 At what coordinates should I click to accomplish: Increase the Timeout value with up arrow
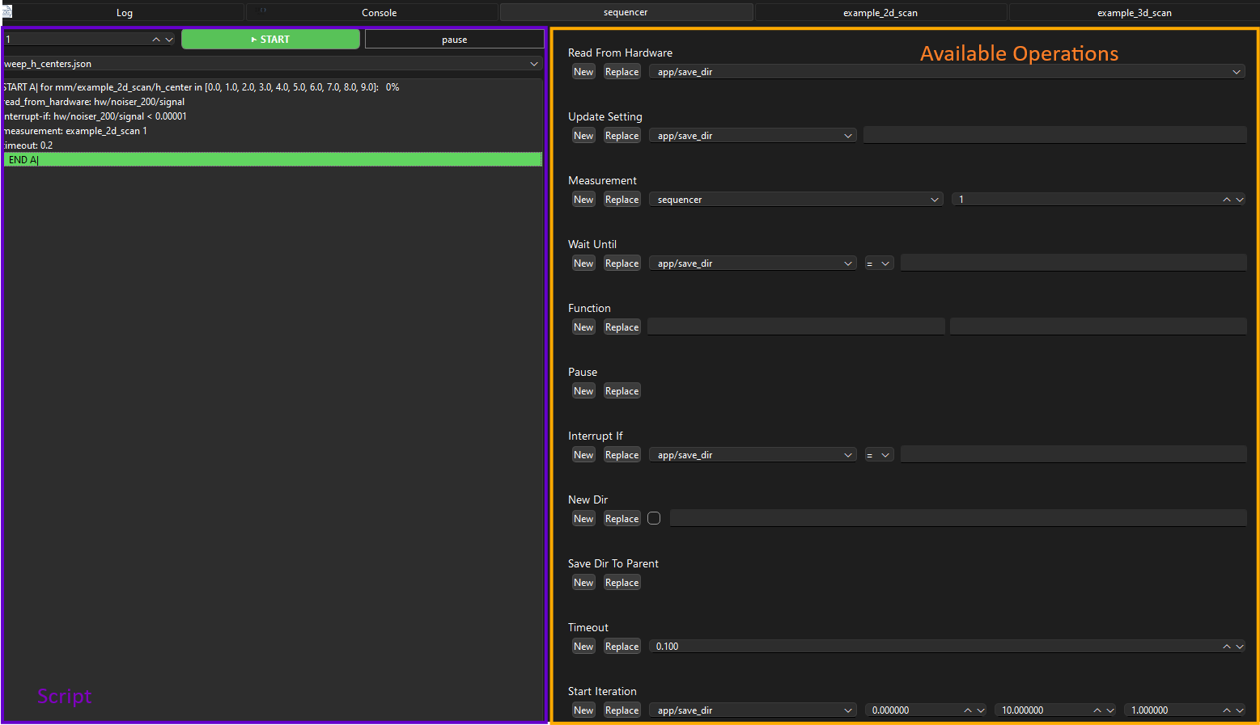[1227, 647]
